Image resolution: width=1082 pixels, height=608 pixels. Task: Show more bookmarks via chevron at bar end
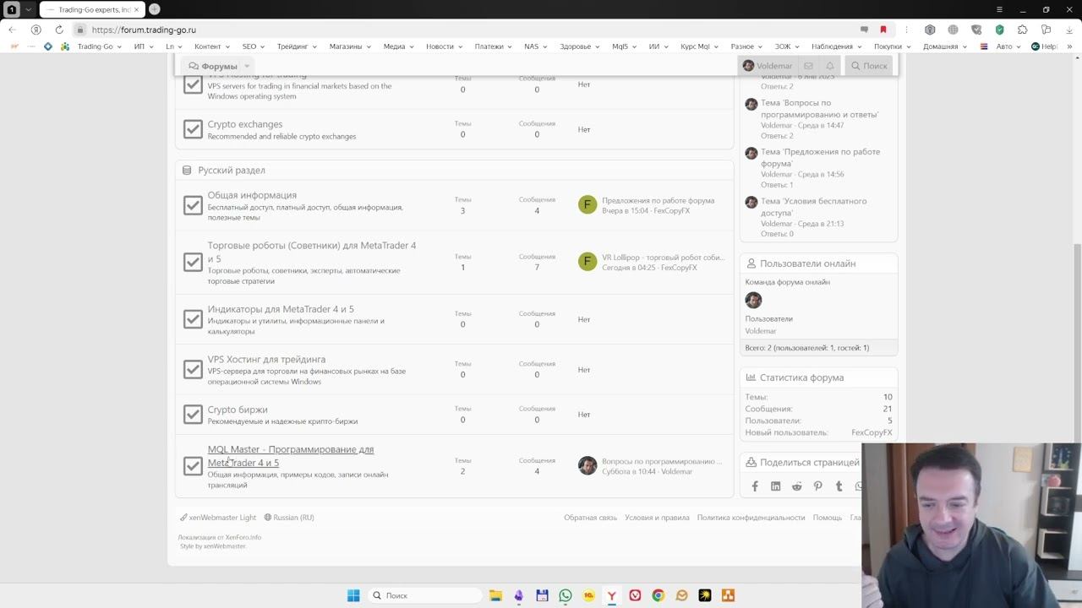click(x=1071, y=46)
